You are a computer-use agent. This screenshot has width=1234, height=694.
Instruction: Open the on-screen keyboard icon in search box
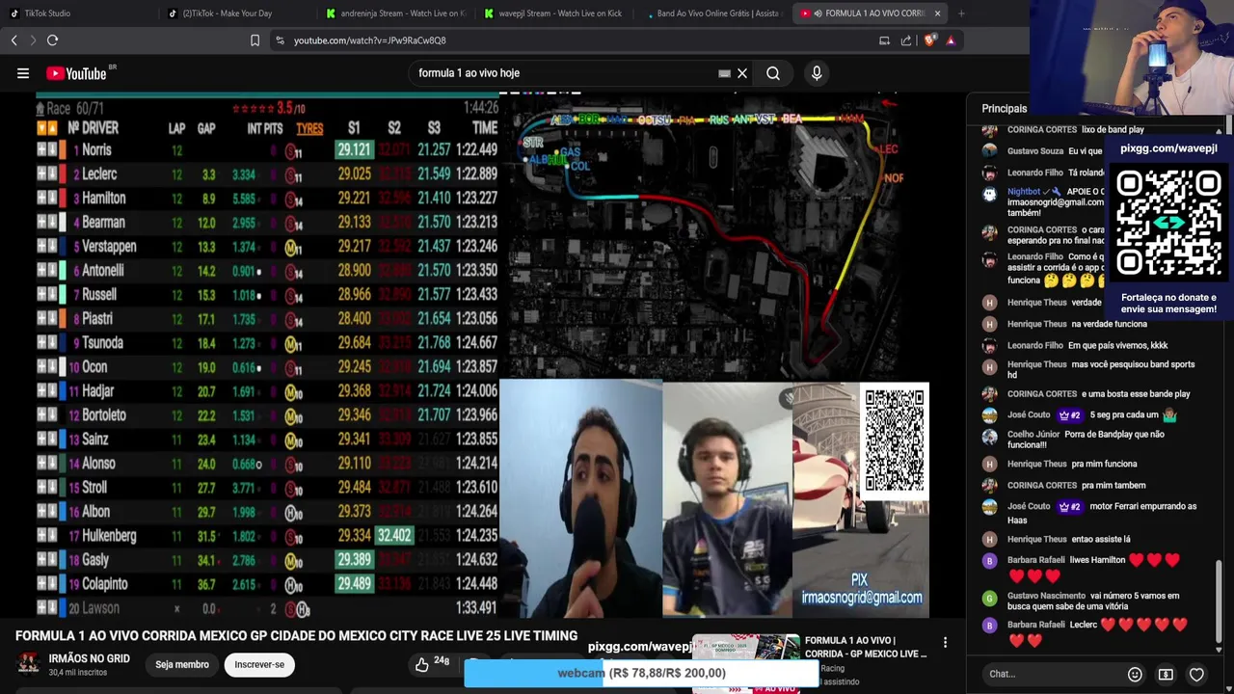[x=725, y=73]
